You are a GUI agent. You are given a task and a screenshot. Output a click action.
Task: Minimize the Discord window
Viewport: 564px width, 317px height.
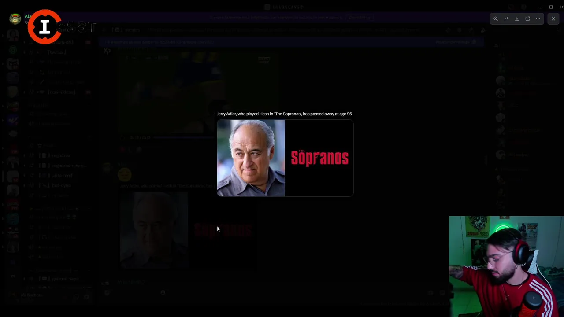click(540, 7)
